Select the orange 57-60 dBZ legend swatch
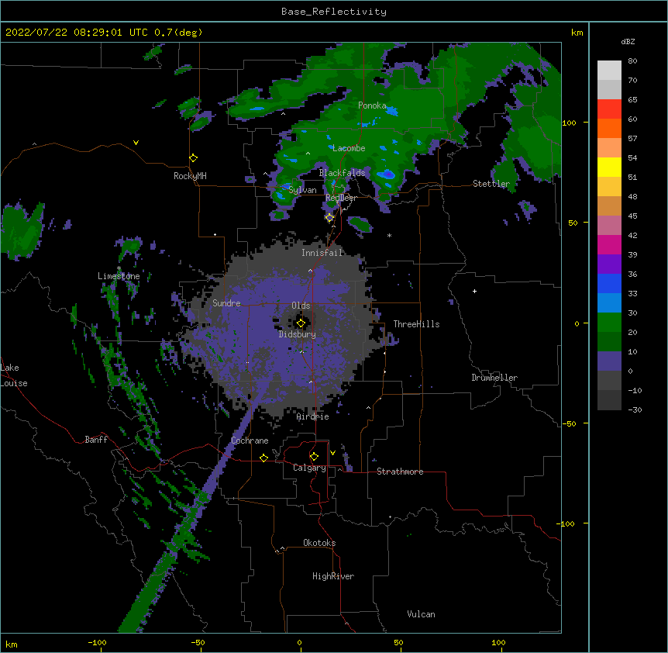Viewport: 668px width, 653px height. pos(609,128)
